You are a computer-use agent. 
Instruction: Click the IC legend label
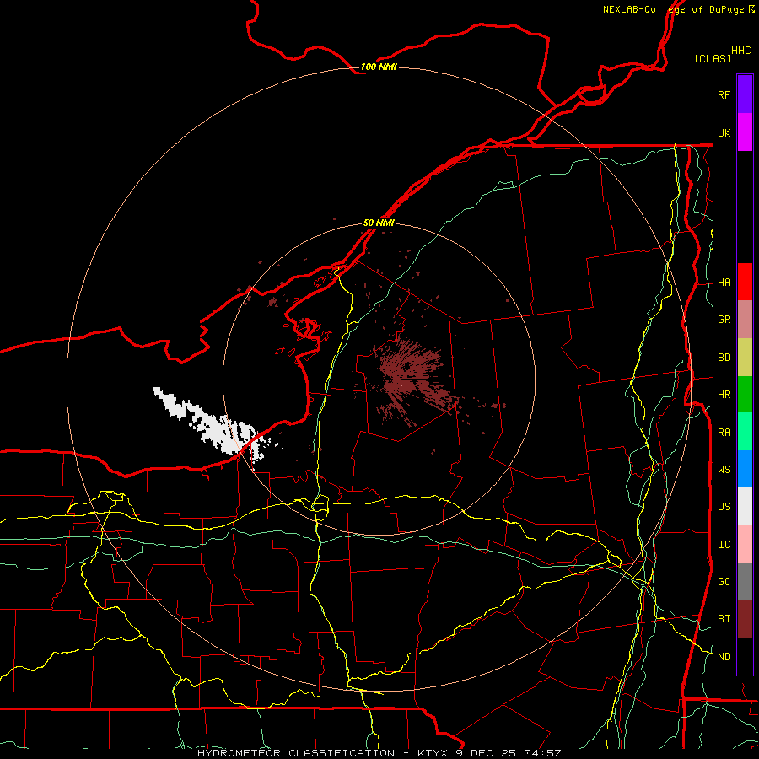click(x=724, y=545)
